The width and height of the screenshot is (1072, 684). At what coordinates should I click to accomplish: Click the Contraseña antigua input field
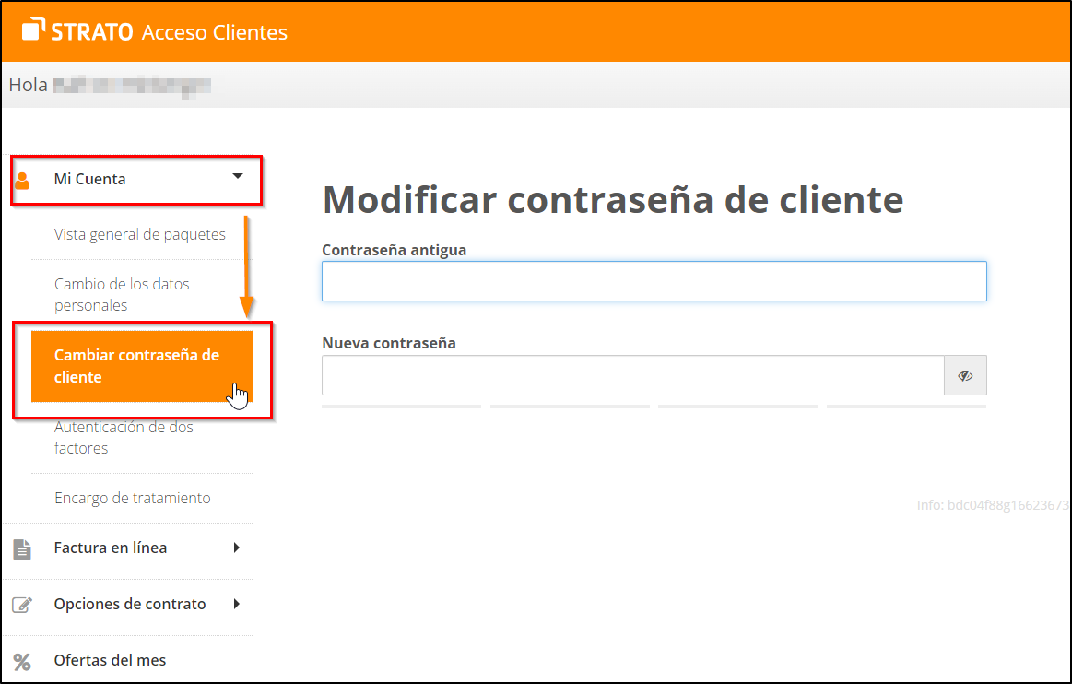coord(654,281)
